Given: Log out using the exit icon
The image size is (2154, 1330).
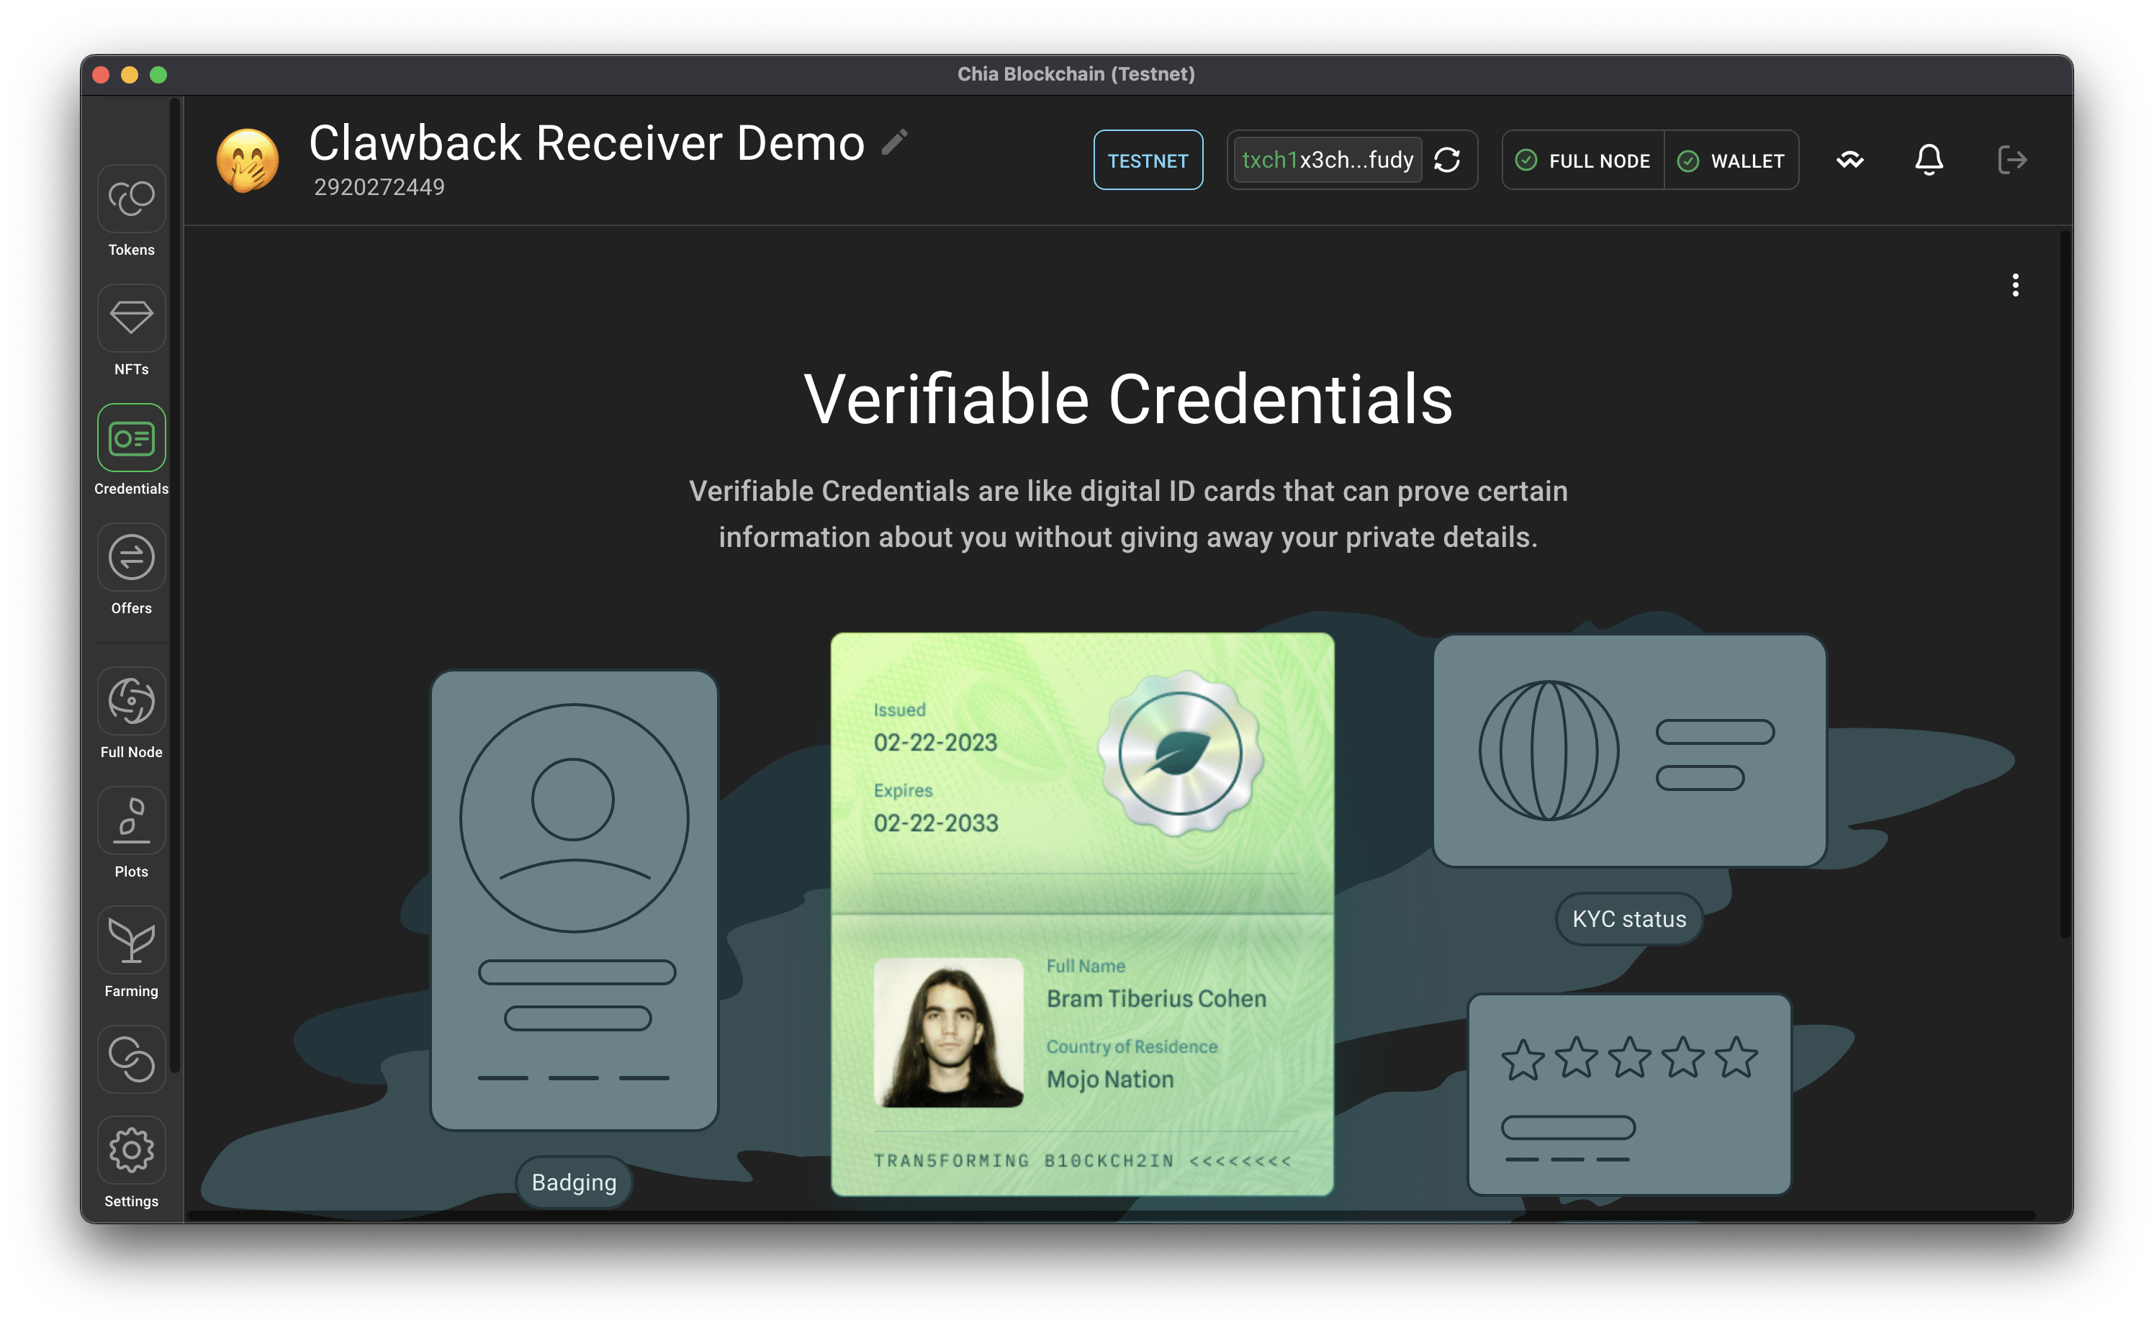Looking at the screenshot, I should pyautogui.click(x=2011, y=160).
